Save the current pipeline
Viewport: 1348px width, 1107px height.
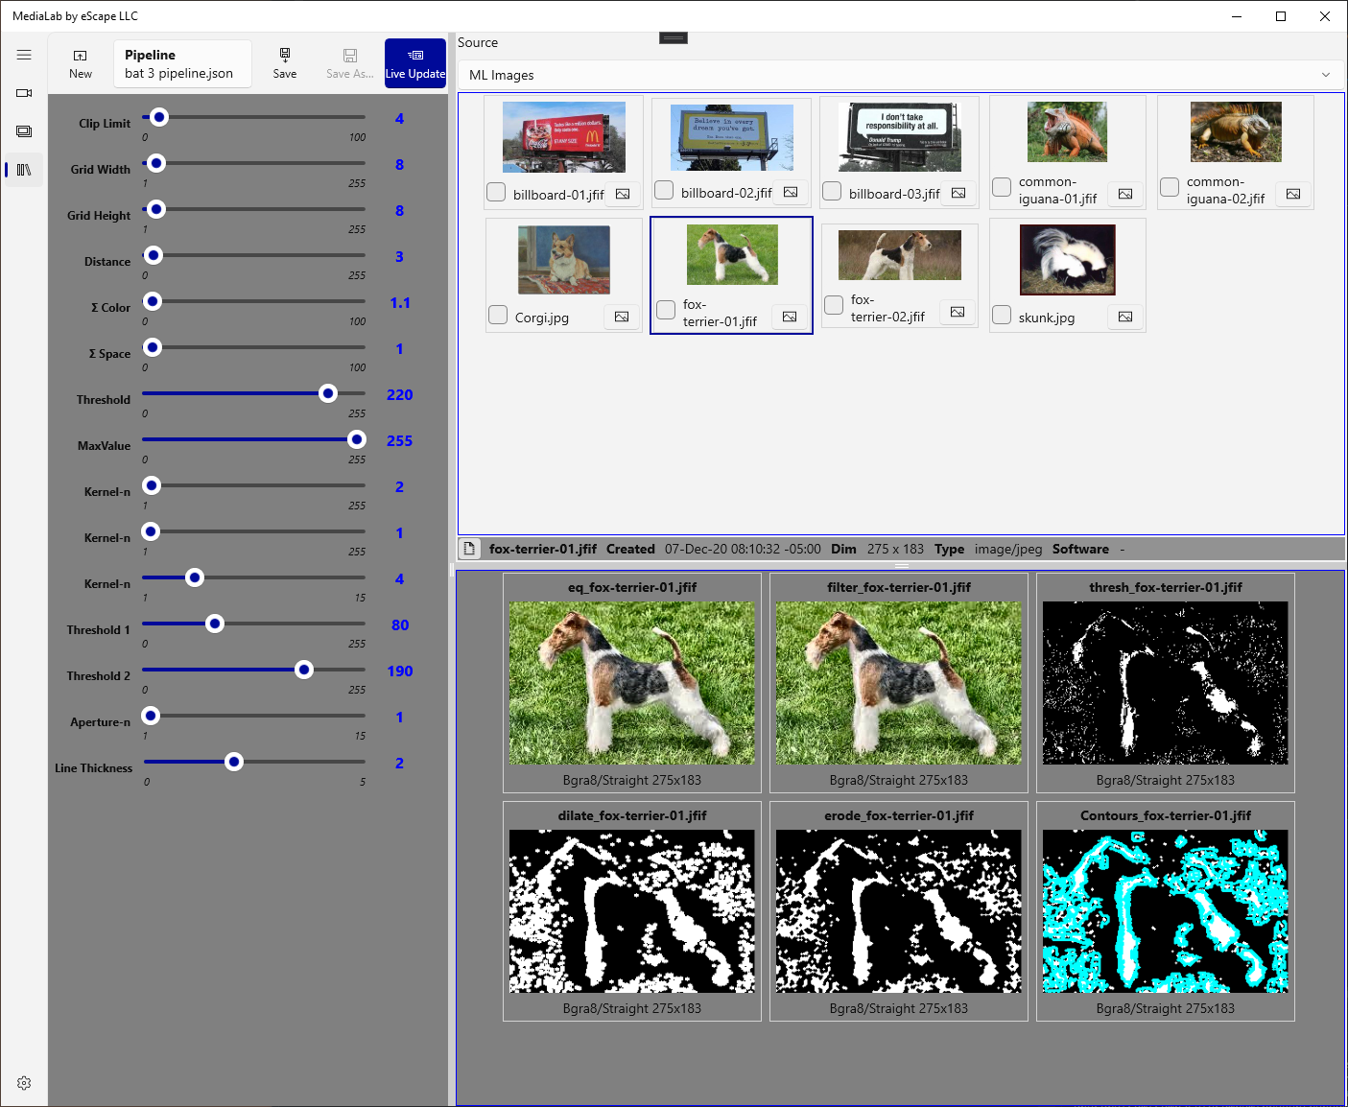pyautogui.click(x=285, y=63)
